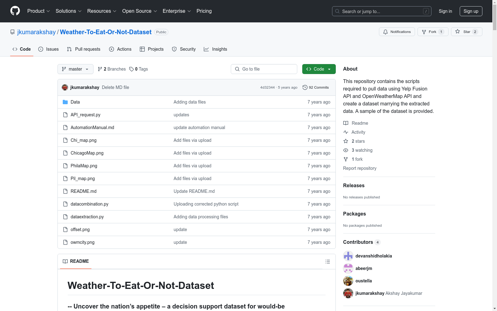Expand the Solutions menu

pos(69,11)
